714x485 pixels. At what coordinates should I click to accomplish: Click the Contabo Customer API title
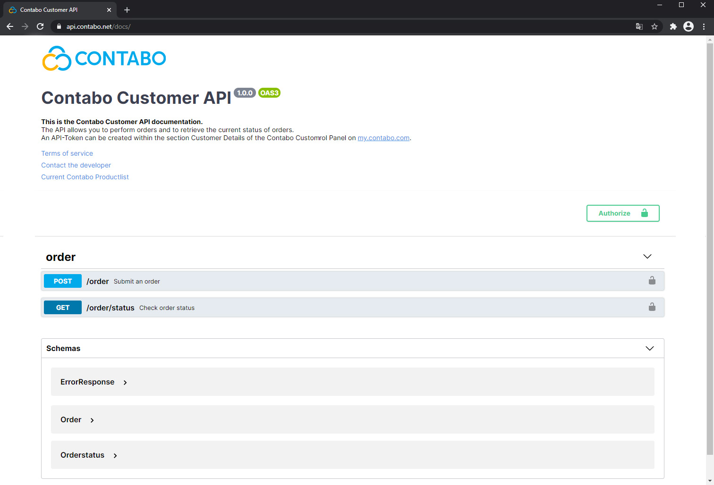click(x=136, y=98)
